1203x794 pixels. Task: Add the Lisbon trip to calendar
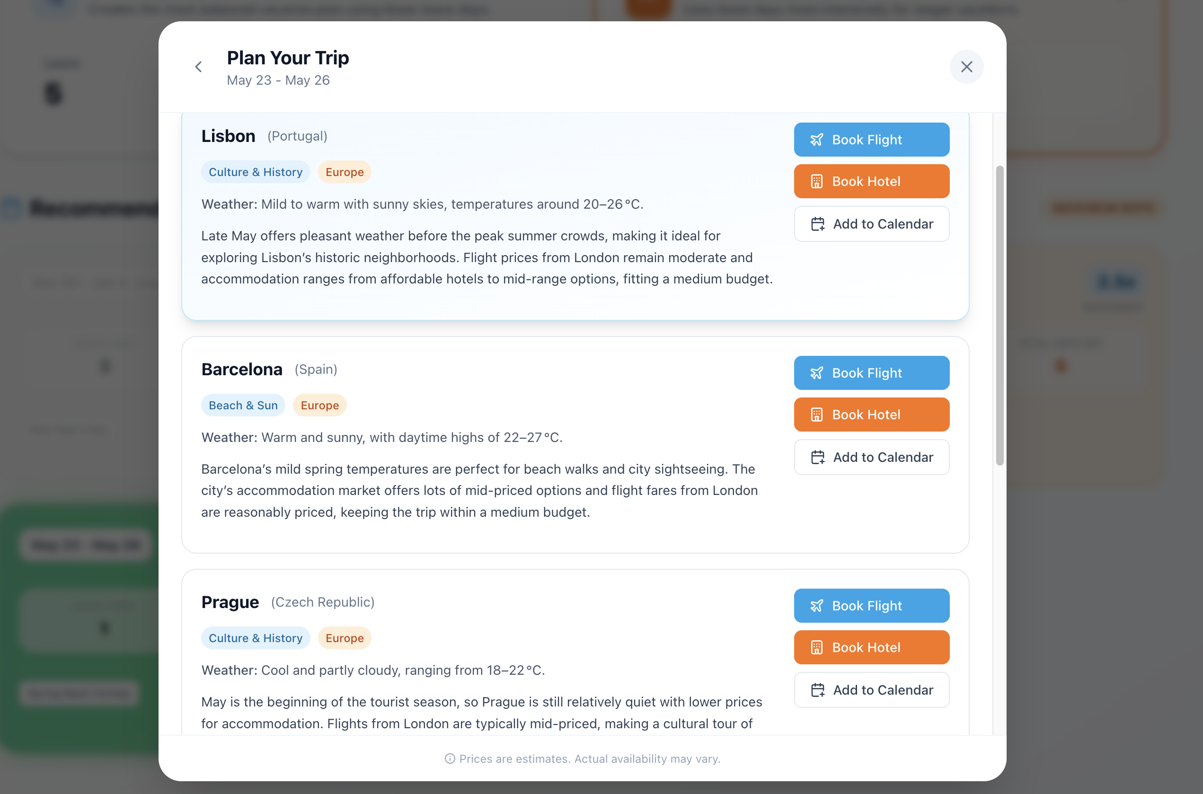[871, 223]
